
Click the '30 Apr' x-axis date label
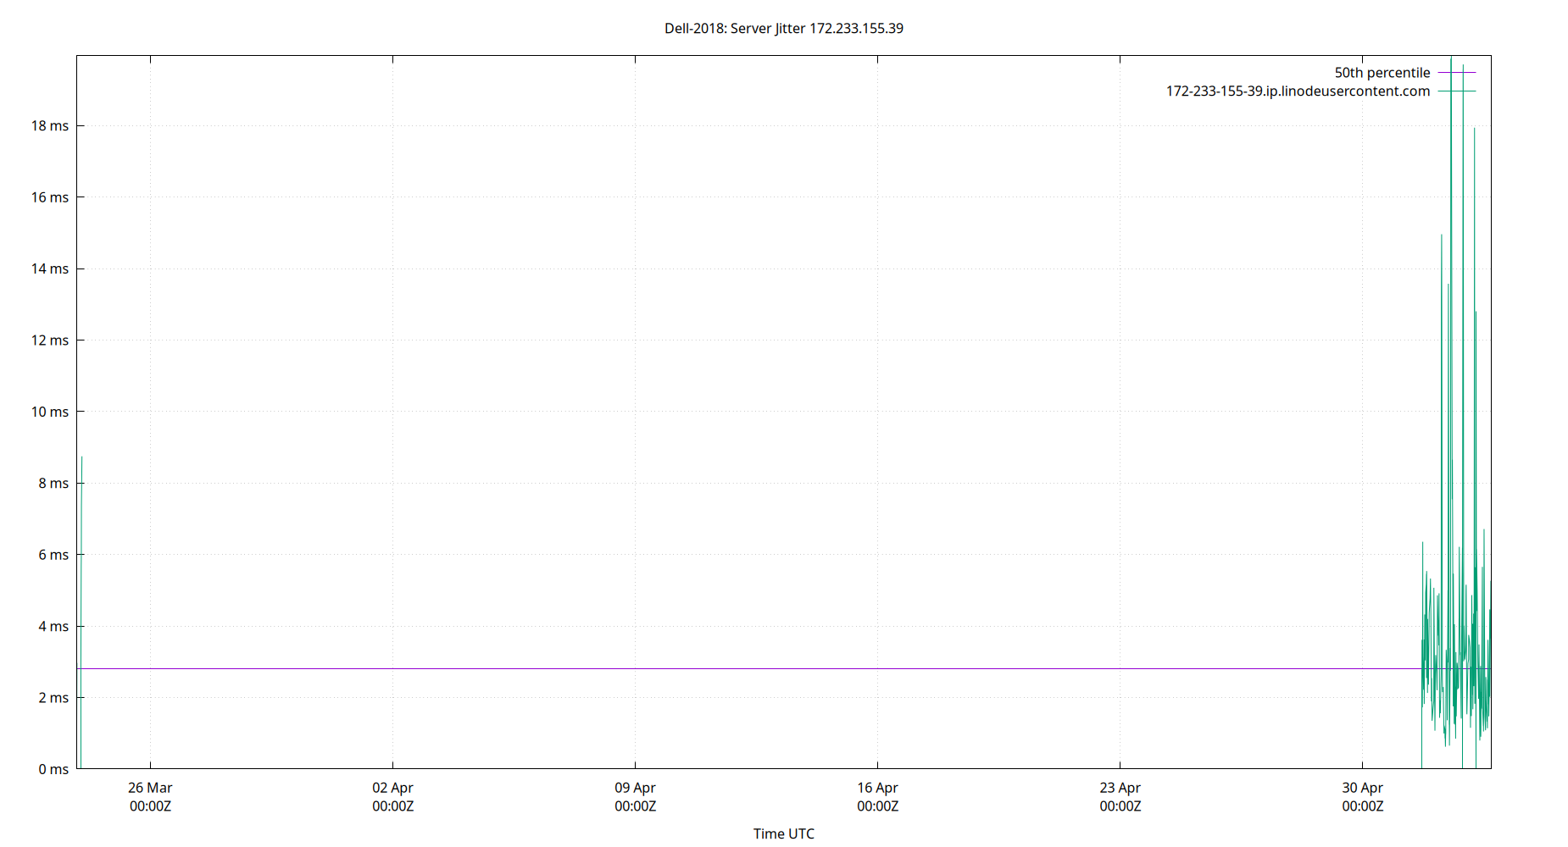[1362, 788]
